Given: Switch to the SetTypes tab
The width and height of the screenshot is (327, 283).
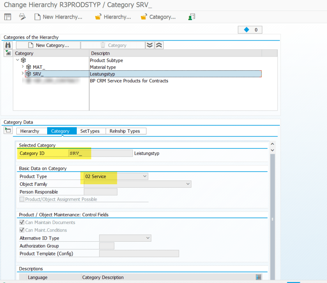Looking at the screenshot, I should 90,131.
